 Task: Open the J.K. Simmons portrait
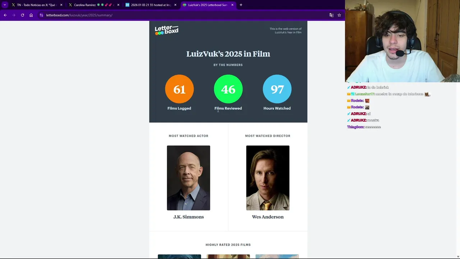tap(189, 178)
